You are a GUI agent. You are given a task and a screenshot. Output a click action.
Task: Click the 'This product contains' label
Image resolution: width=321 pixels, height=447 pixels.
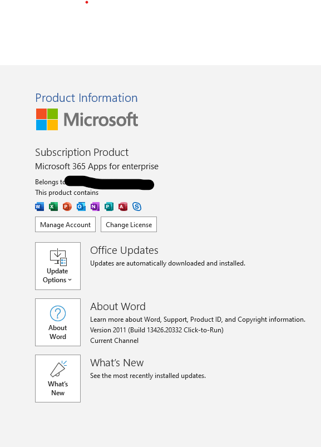pyautogui.click(x=67, y=193)
